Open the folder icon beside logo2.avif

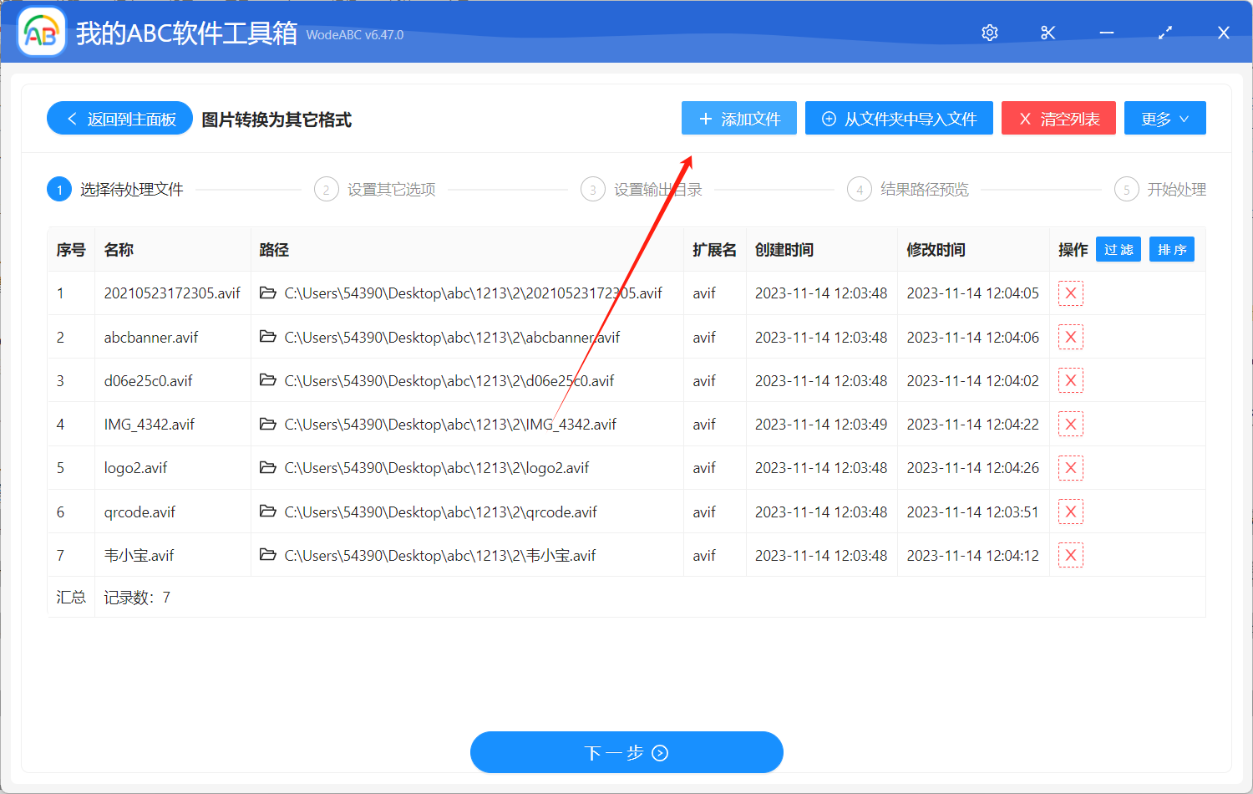(267, 467)
